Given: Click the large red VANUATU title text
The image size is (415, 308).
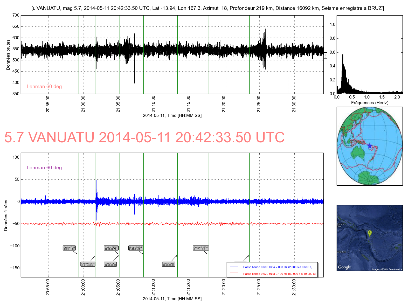Looking at the screenshot, I should pyautogui.click(x=144, y=137).
